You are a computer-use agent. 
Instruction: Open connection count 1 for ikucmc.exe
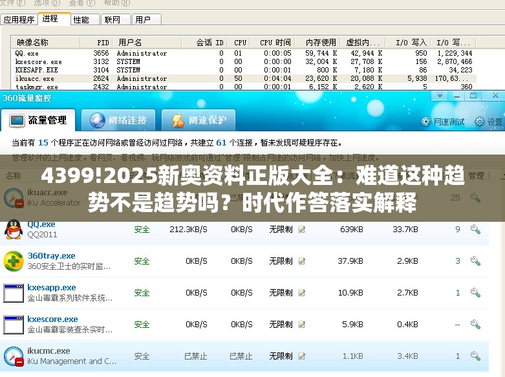pos(458,356)
